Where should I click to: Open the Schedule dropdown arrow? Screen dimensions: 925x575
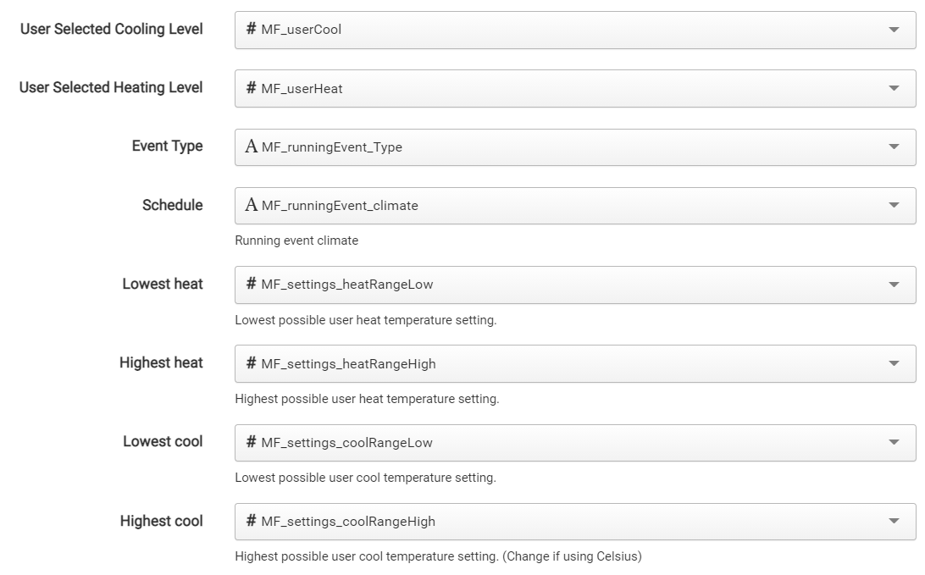coord(894,206)
